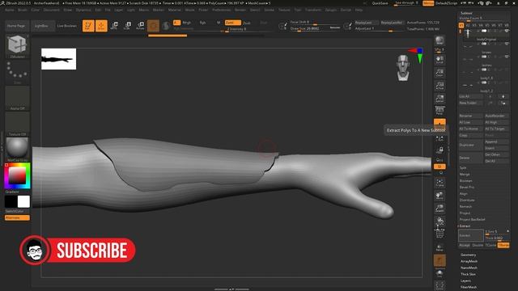Screen dimensions: 518x291
Task: Click the Lock camera icon
Action: tap(439, 150)
